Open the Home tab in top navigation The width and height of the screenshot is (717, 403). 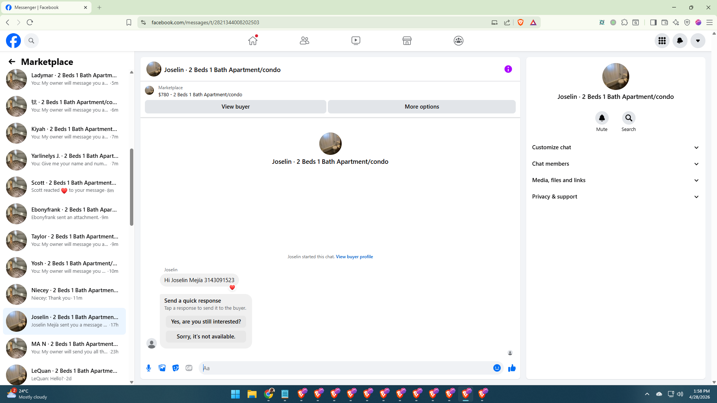[x=253, y=41]
